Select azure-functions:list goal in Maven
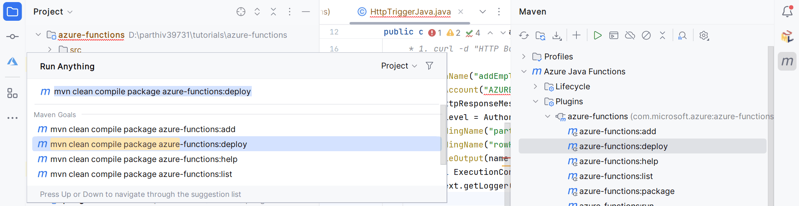799x206 pixels. (x=616, y=176)
